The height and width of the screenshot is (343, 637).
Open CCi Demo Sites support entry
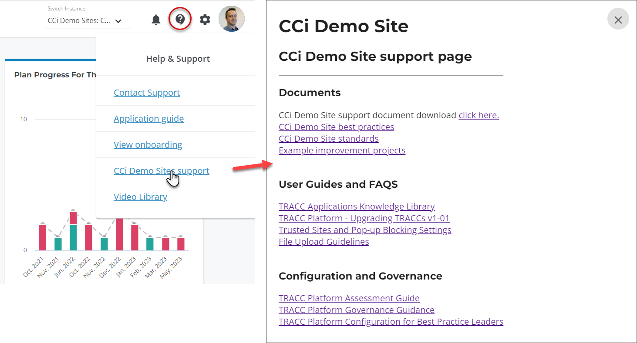point(161,171)
